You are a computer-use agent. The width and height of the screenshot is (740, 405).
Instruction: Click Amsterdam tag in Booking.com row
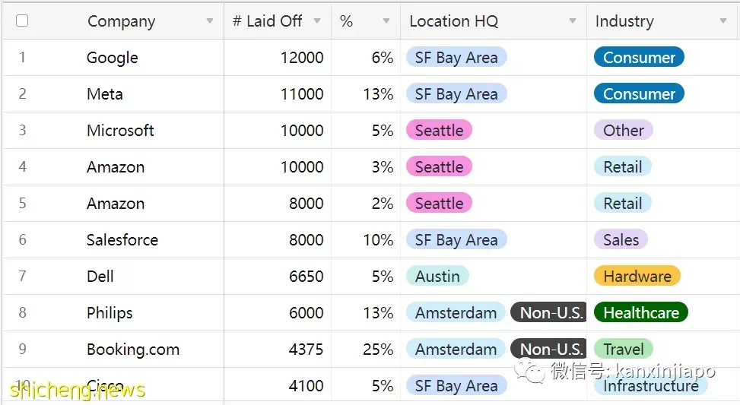[456, 349]
